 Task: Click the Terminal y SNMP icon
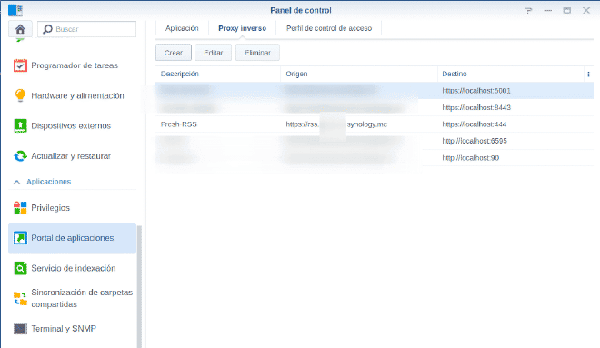(20, 329)
